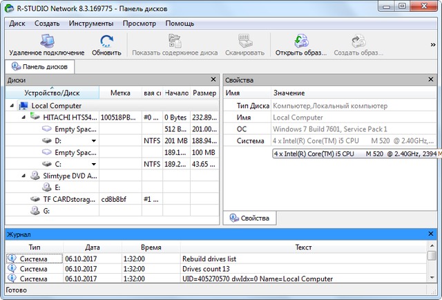This screenshot has width=442, height=300.
Task: Sort by Устройство/Диск column header
Action: point(52,93)
